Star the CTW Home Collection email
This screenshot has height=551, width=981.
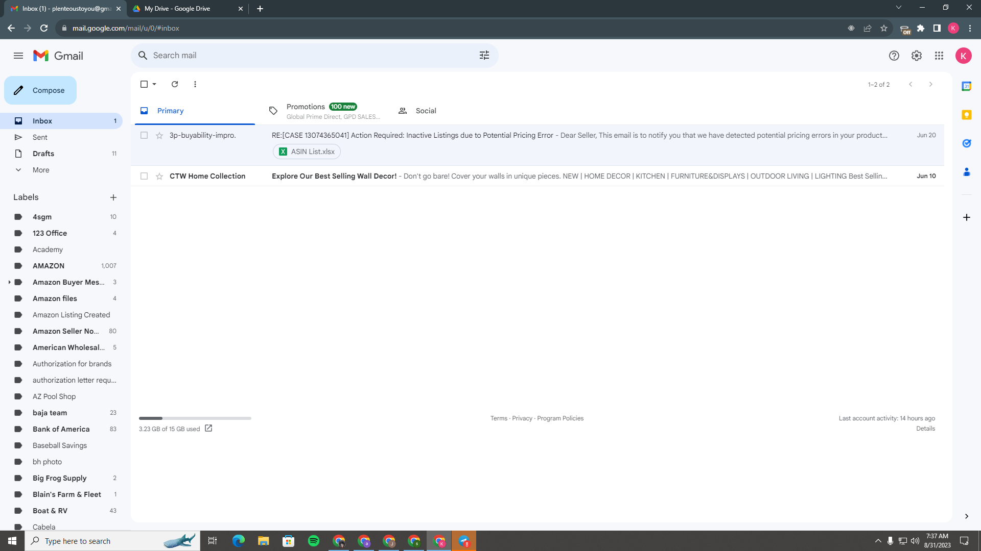(159, 176)
